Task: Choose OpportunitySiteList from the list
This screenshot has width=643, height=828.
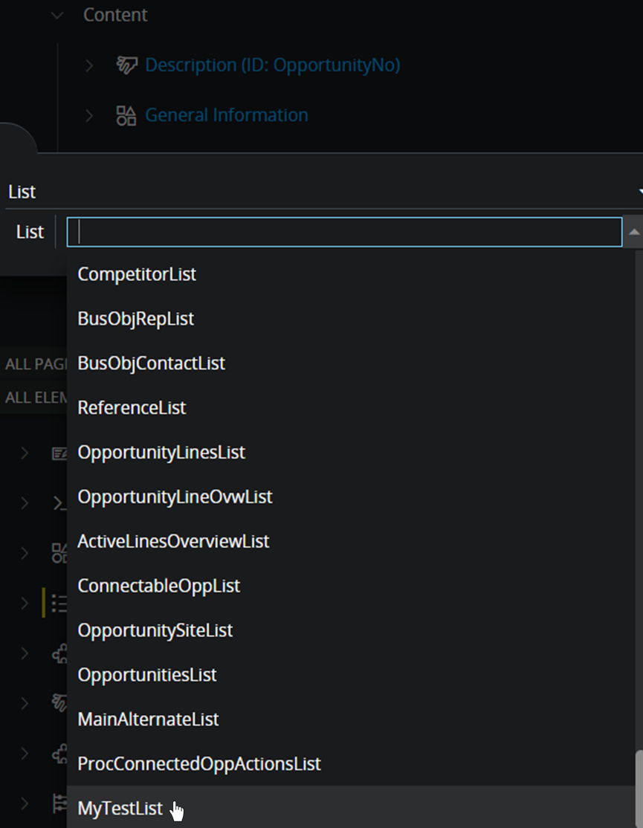Action: click(x=155, y=630)
